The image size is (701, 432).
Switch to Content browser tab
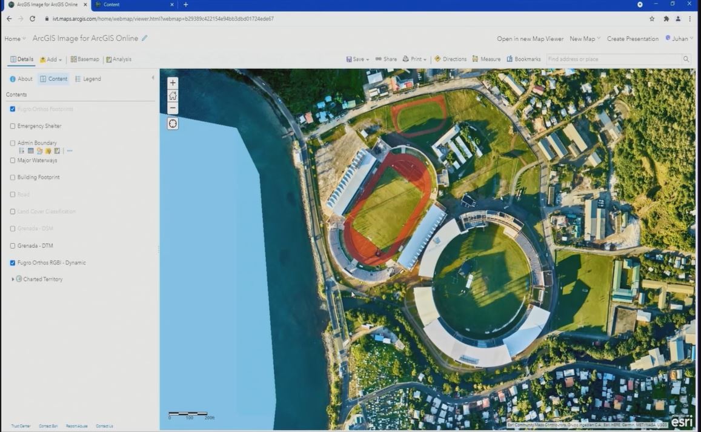pyautogui.click(x=134, y=4)
